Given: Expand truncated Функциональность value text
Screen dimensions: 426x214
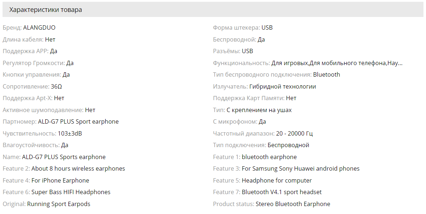Looking at the screenshot, I should (337, 63).
